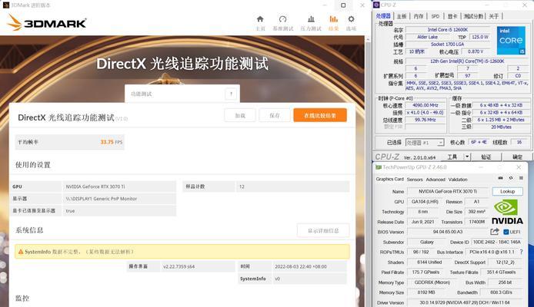Click the Lookup button in GPU-Z

[x=507, y=192]
